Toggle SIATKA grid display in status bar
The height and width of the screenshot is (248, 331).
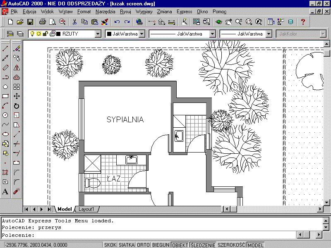pos(127,245)
